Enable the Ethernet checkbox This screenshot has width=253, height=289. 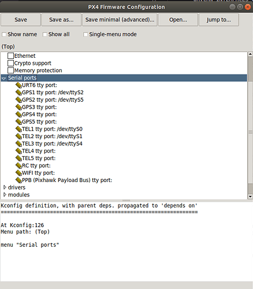point(10,56)
